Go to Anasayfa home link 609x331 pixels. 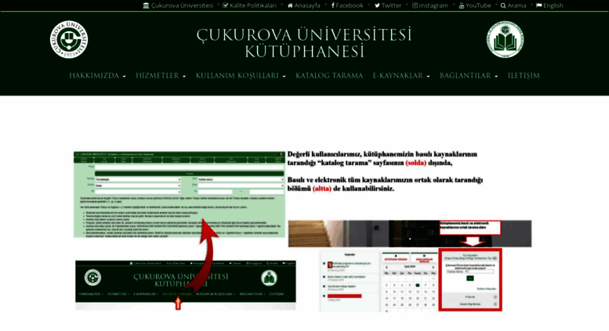coord(304,5)
